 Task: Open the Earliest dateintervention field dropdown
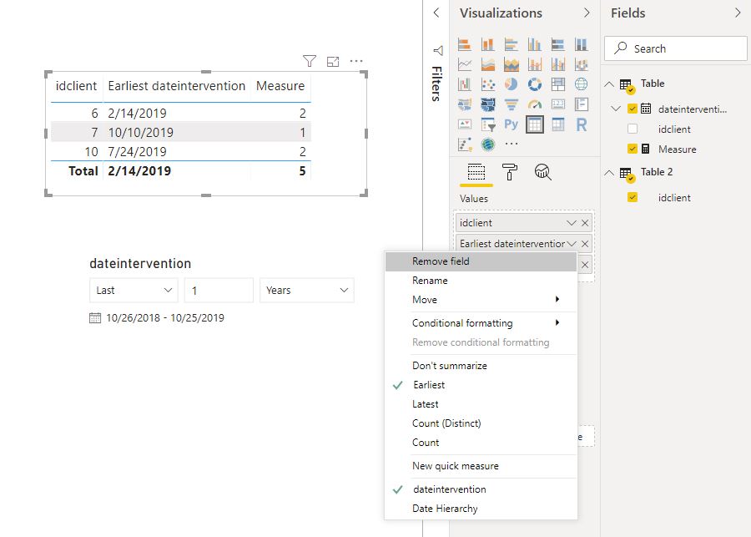pyautogui.click(x=572, y=244)
